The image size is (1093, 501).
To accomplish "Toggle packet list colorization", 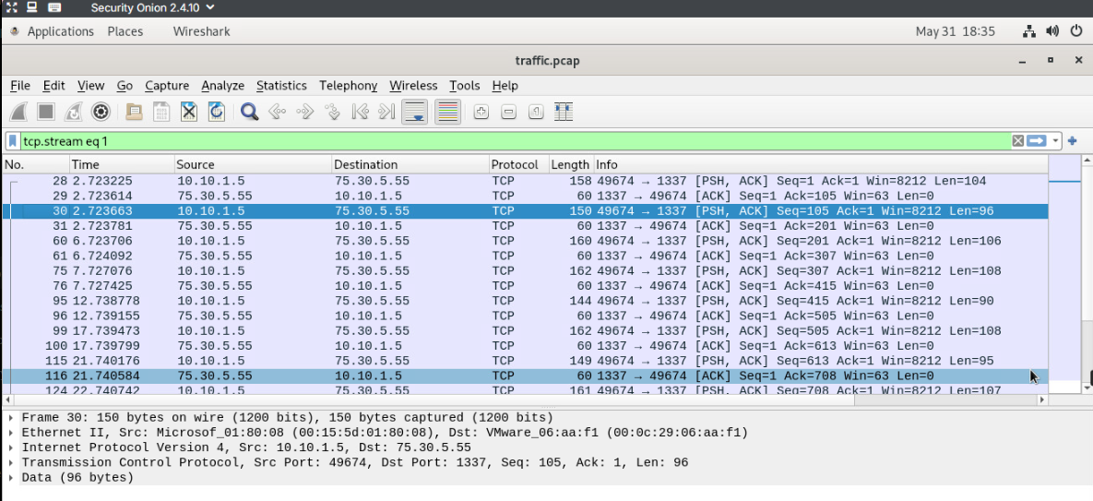I will 447,112.
